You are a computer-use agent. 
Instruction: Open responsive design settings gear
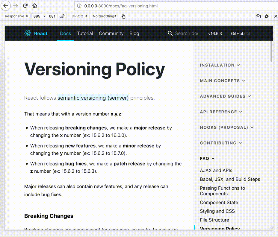[x=267, y=16]
